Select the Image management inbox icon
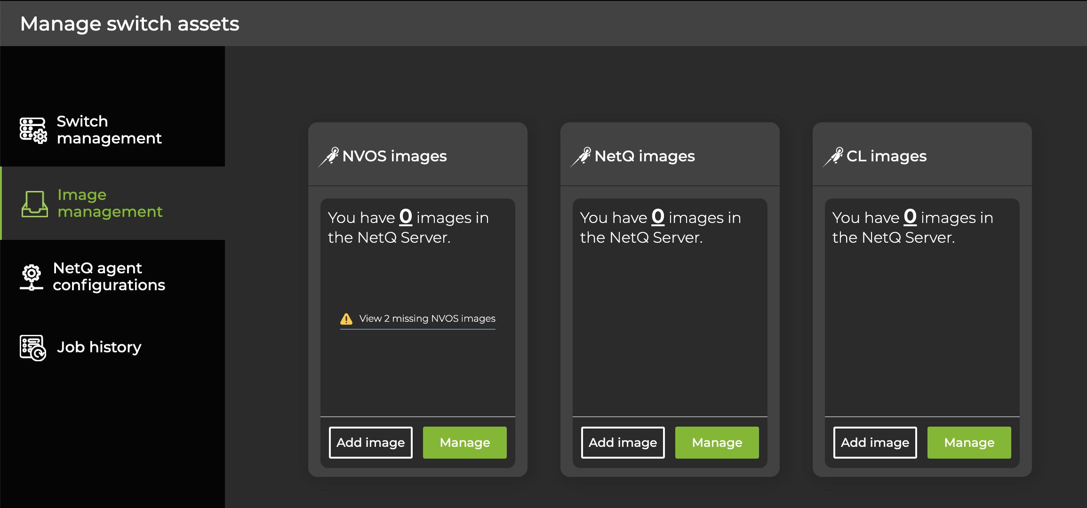Viewport: 1087px width, 508px height. (33, 203)
